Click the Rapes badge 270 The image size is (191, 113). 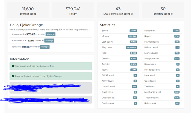pyautogui.click(x=177, y=36)
